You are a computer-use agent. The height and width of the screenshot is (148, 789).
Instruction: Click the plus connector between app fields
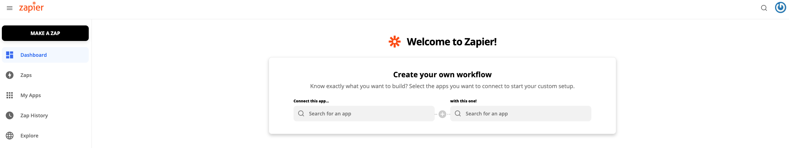(442, 114)
